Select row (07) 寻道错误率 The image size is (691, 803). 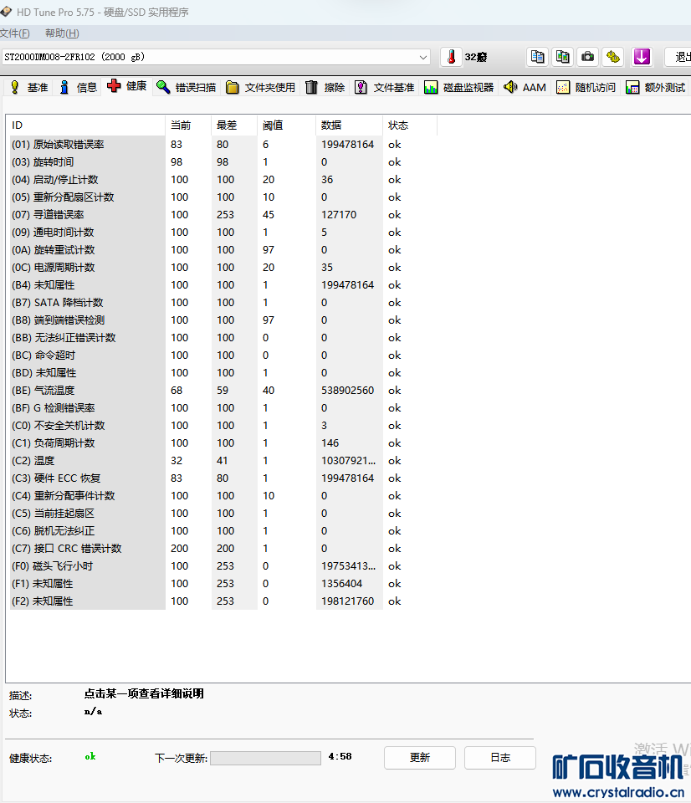222,215
